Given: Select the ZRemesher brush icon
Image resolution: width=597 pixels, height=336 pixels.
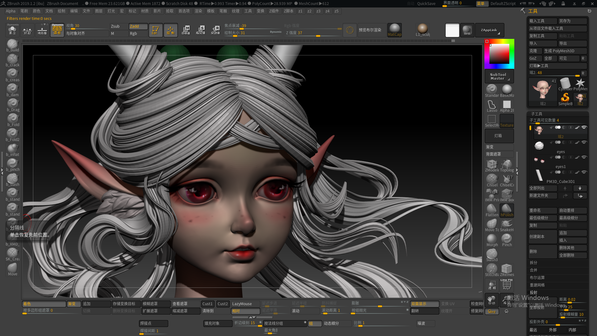Looking at the screenshot, I should coord(507,270).
